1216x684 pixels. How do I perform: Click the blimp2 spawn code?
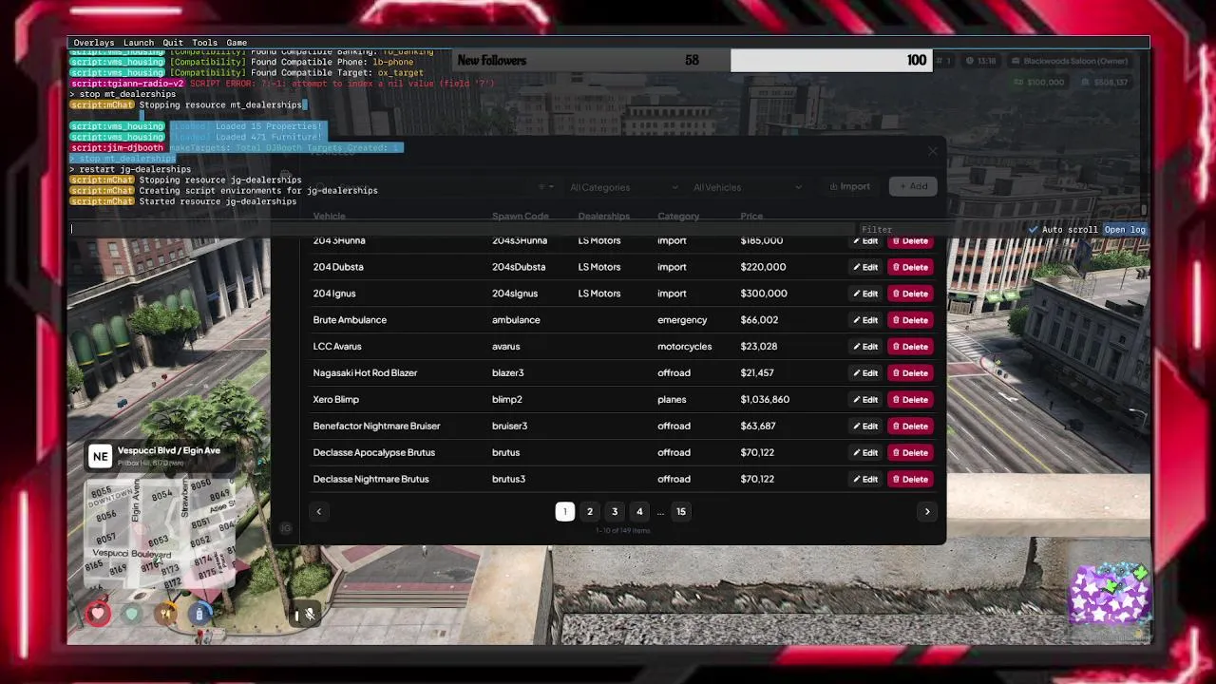coord(507,400)
